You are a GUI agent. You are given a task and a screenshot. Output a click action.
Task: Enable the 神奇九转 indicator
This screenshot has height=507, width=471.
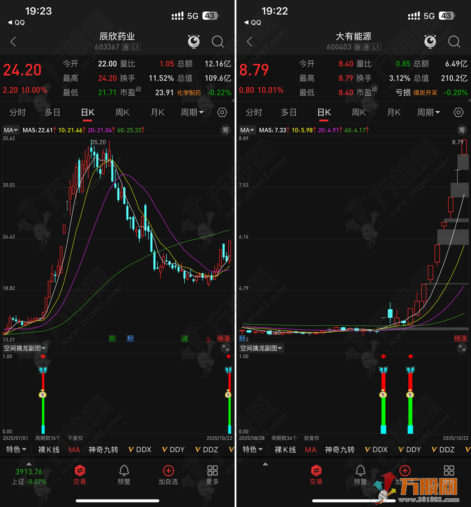tap(103, 450)
